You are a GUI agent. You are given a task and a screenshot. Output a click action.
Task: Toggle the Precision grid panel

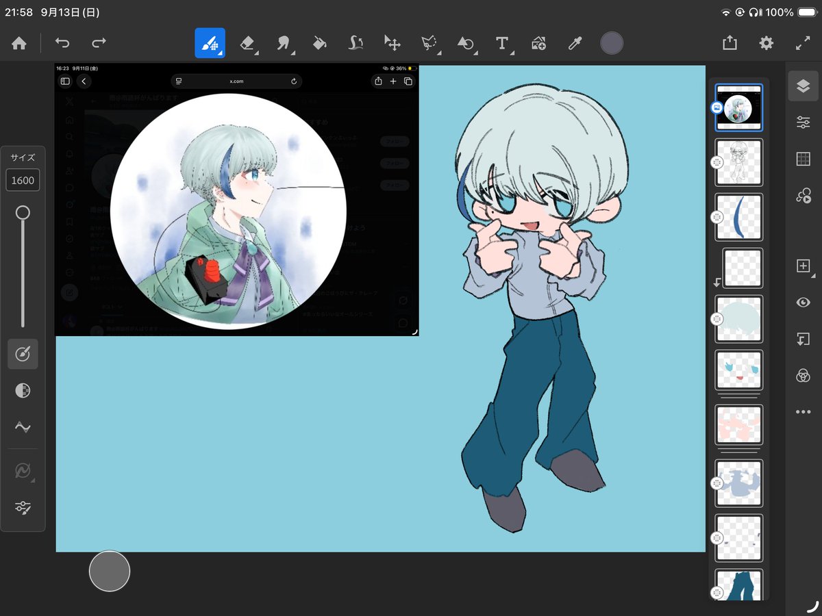[x=803, y=159]
